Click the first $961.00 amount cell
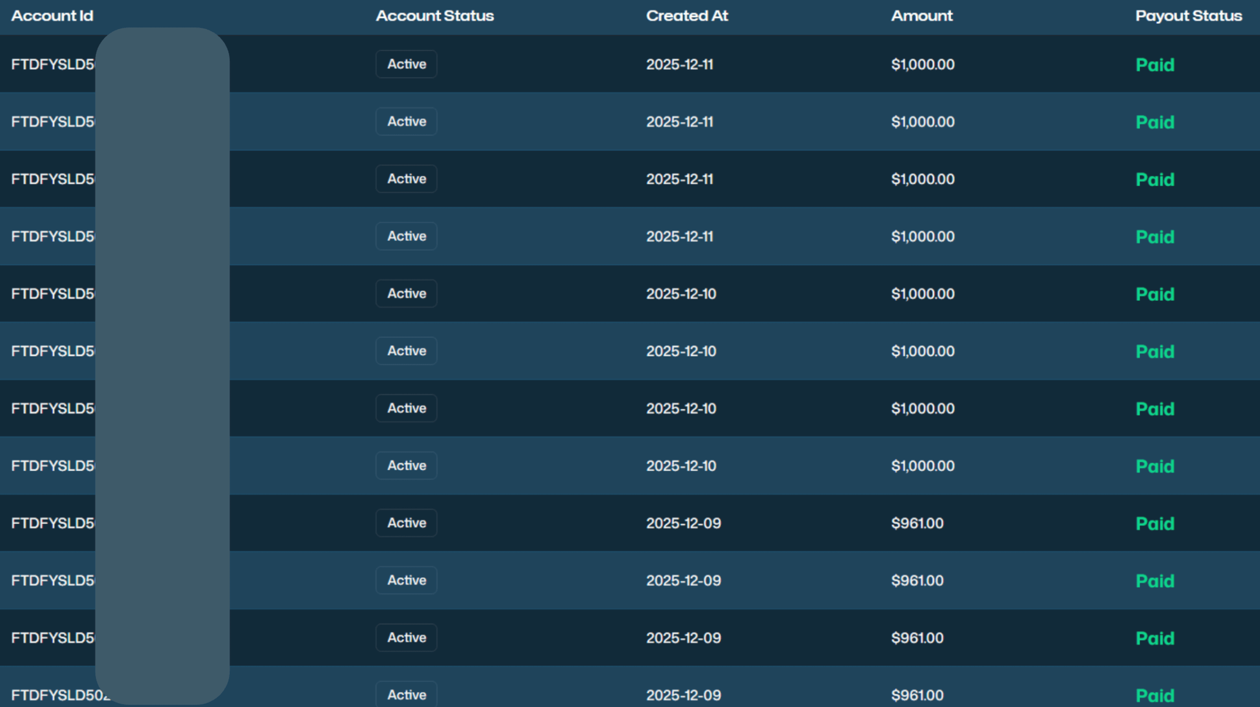Image resolution: width=1260 pixels, height=707 pixels. (917, 523)
